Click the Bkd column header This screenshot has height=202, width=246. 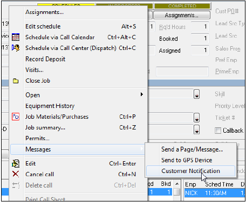point(166,184)
